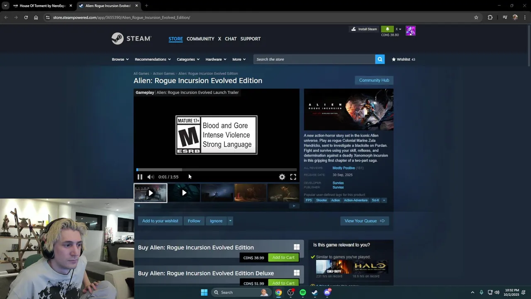This screenshot has height=299, width=531.
Task: Open Chrome media controls icon
Action: (505, 17)
